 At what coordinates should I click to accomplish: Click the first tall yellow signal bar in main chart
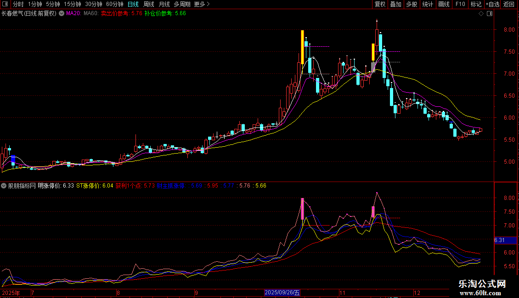tap(302, 47)
